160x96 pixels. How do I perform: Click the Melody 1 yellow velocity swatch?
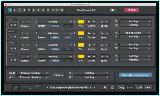point(81,33)
